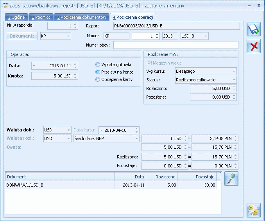
Task: Switch to the Ogólne tab
Action: tap(17, 18)
